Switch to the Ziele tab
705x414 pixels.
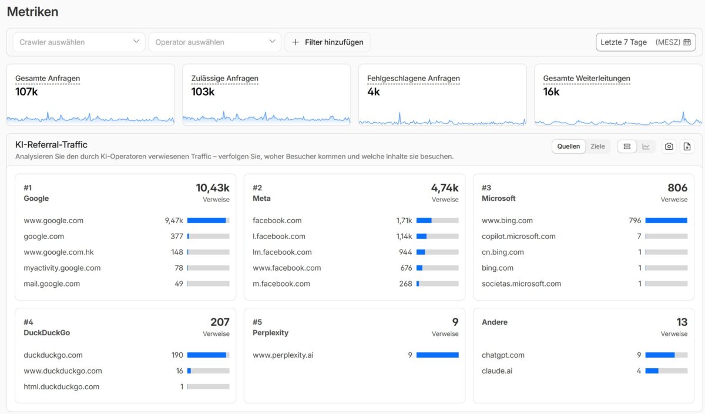click(x=597, y=146)
